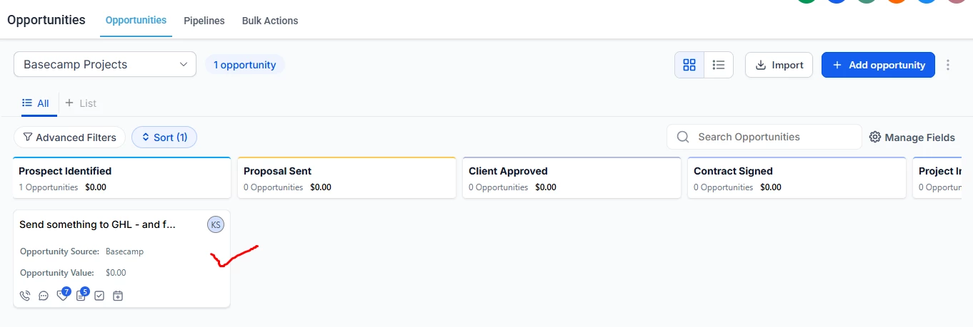Go to the Bulk Actions tab
Viewport: 973px width, 327px height.
[270, 21]
